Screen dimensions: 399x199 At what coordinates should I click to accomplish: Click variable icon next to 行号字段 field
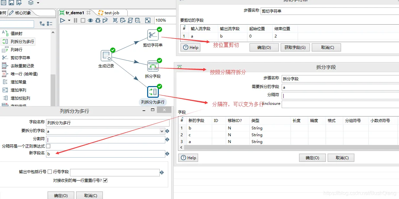[x=162, y=173]
